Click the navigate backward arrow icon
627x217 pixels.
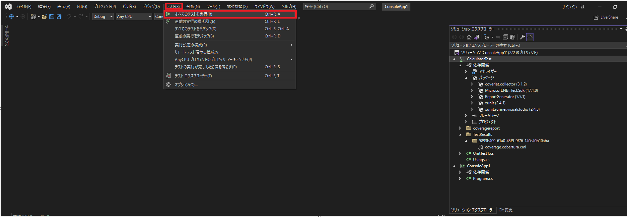click(12, 17)
